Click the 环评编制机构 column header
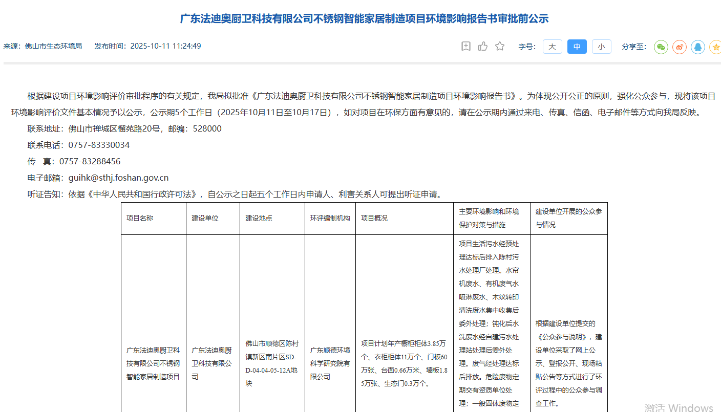721x412 pixels. pyautogui.click(x=330, y=218)
